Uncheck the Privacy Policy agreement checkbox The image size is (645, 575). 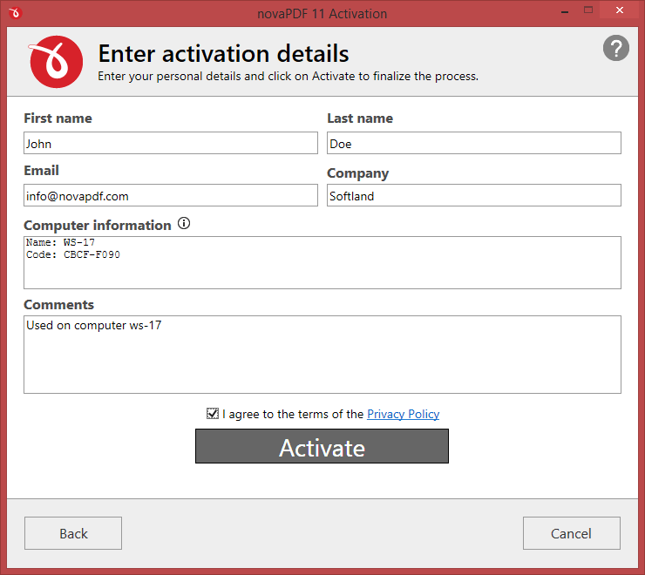213,413
